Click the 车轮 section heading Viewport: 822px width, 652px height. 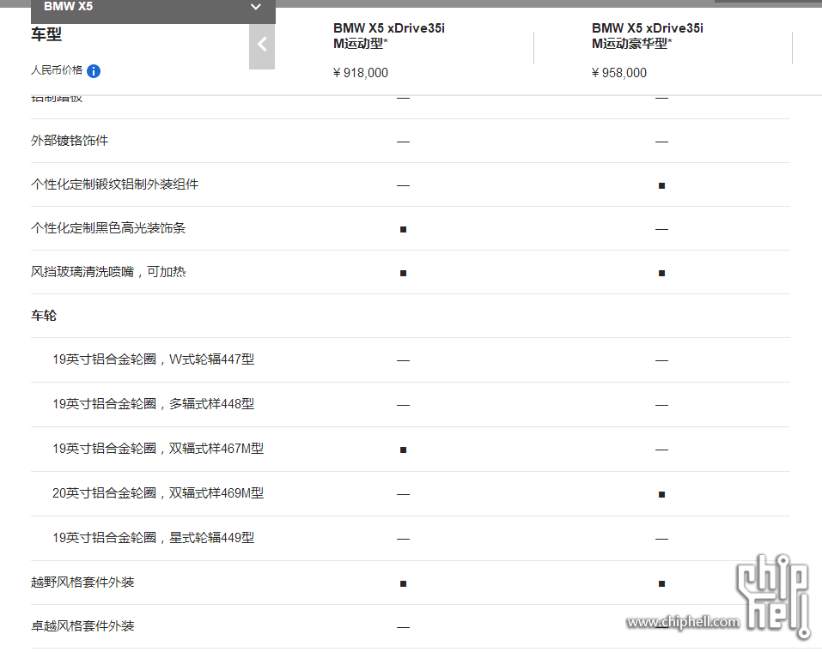point(44,316)
